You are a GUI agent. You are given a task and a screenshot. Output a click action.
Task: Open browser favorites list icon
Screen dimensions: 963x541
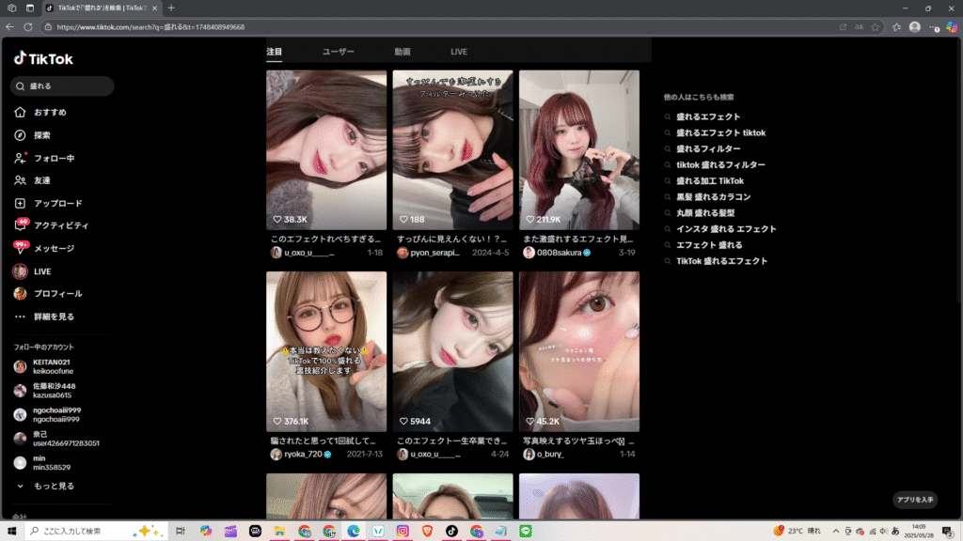[896, 27]
